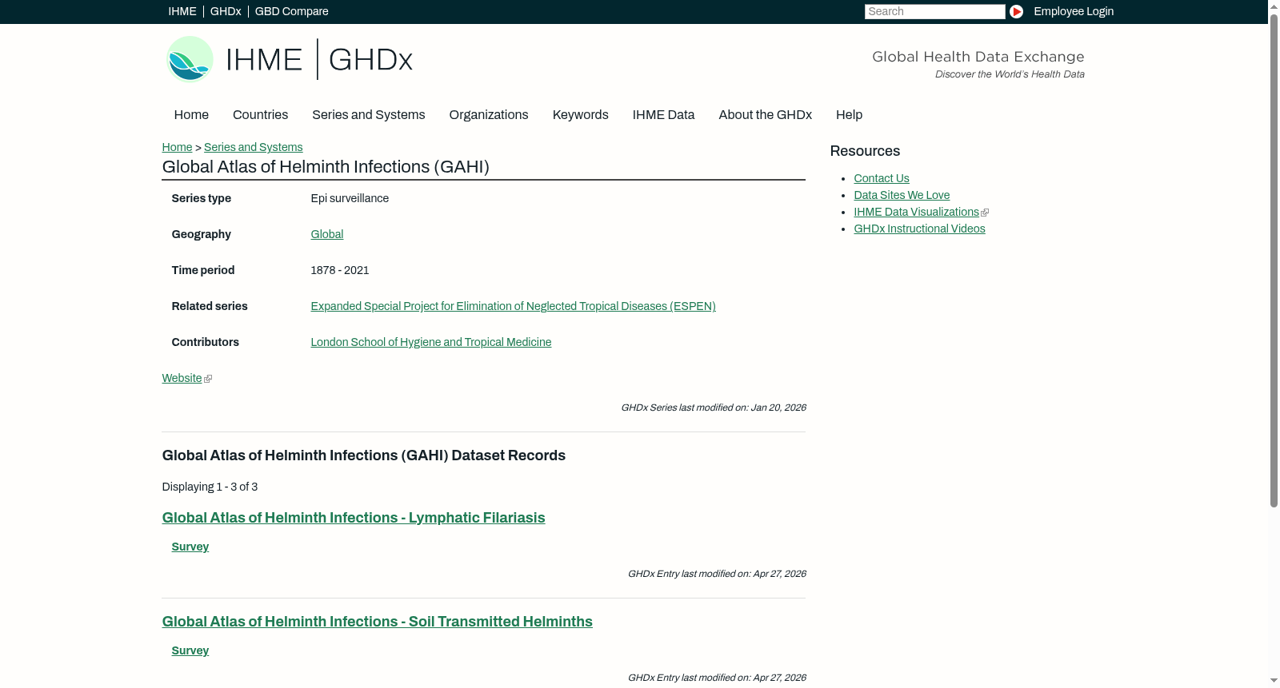Image resolution: width=1280 pixels, height=688 pixels.
Task: Click the Resources sidebar heading
Action: click(x=865, y=151)
